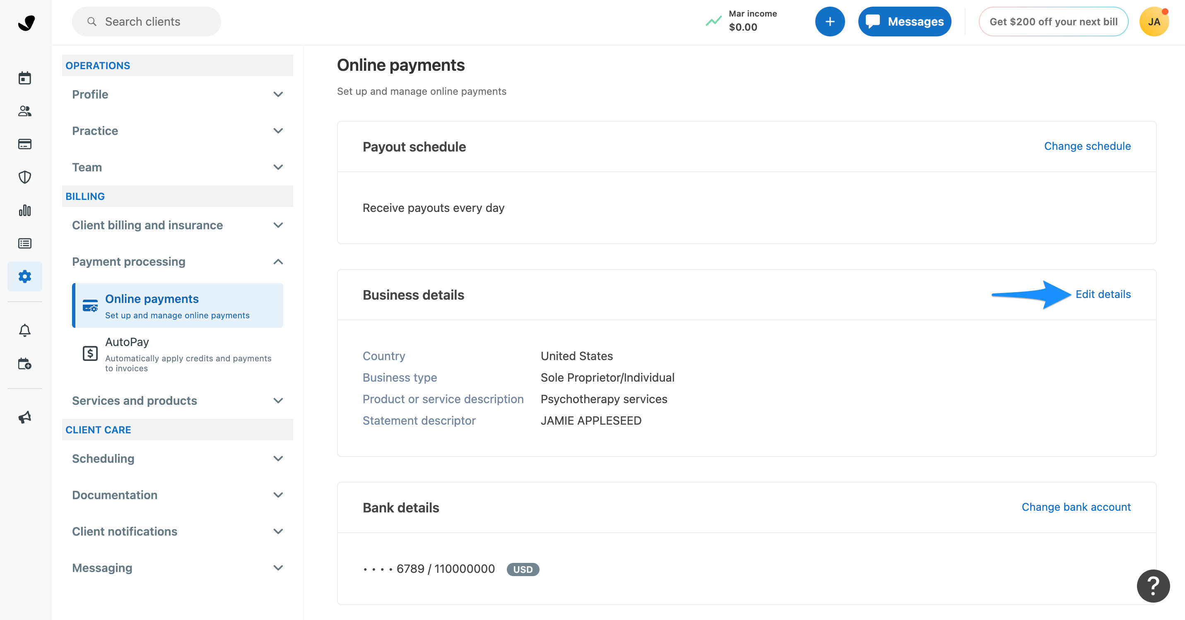This screenshot has width=1185, height=620.
Task: Click the USD currency badge
Action: pyautogui.click(x=523, y=570)
